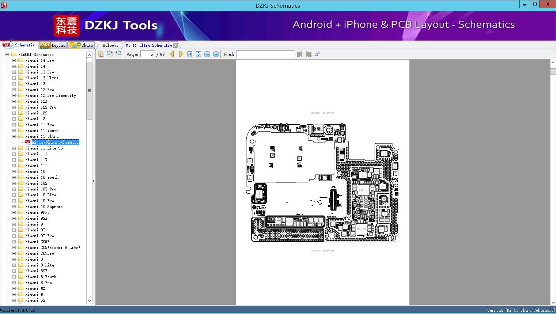Select the Mi 11 Ultra Schematic tree item

(56, 142)
